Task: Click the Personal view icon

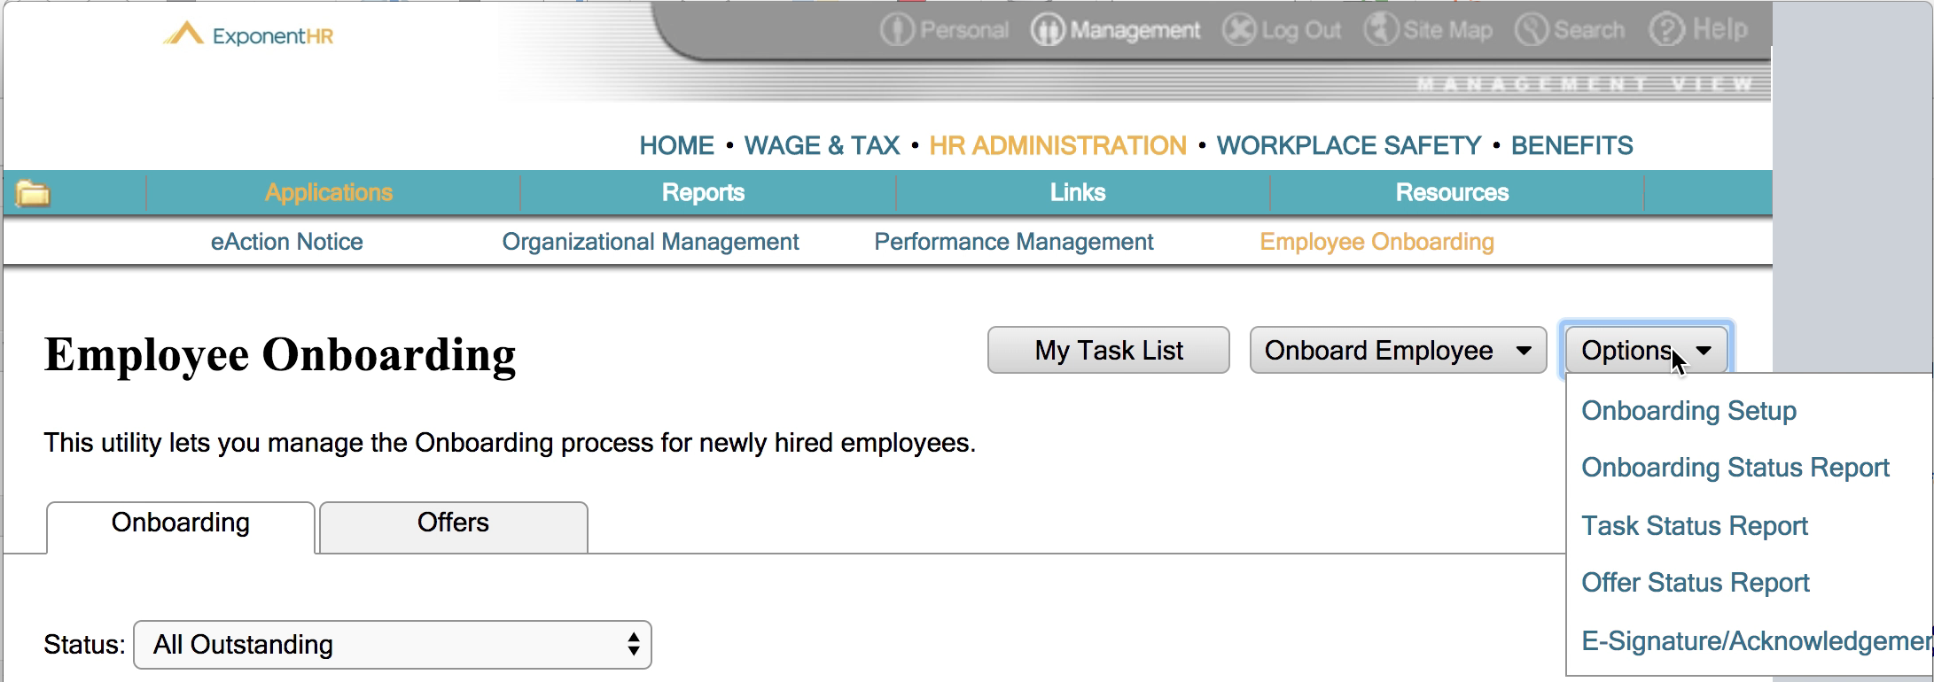Action: 897,30
